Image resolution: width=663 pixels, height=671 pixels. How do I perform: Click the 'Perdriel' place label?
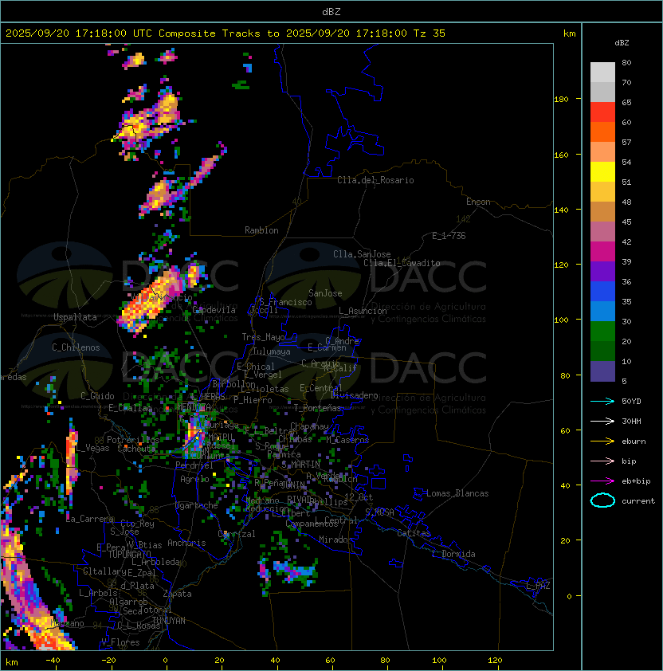coord(194,465)
